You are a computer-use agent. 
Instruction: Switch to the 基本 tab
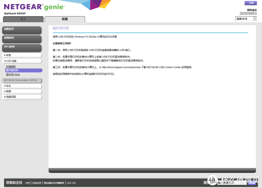click(23, 19)
